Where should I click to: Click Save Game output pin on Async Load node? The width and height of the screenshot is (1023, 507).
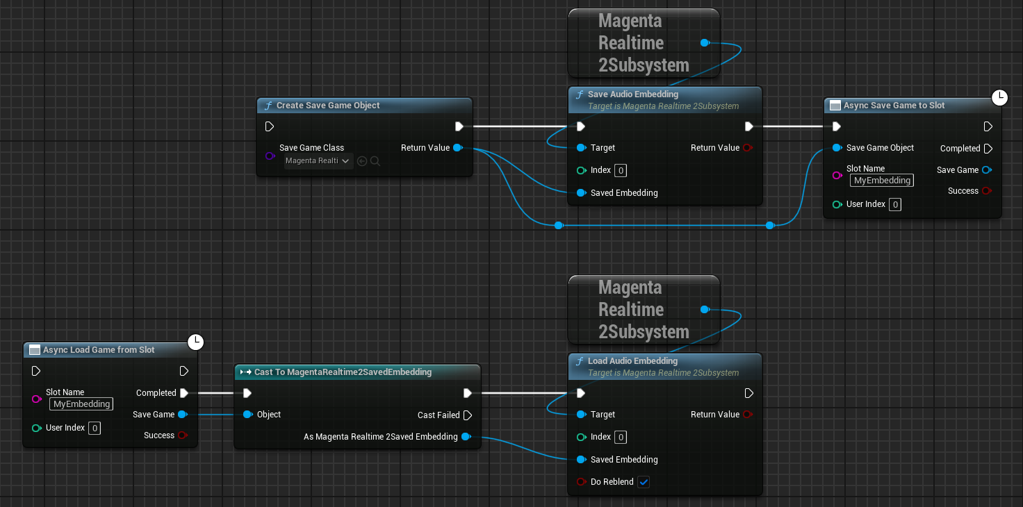click(182, 415)
